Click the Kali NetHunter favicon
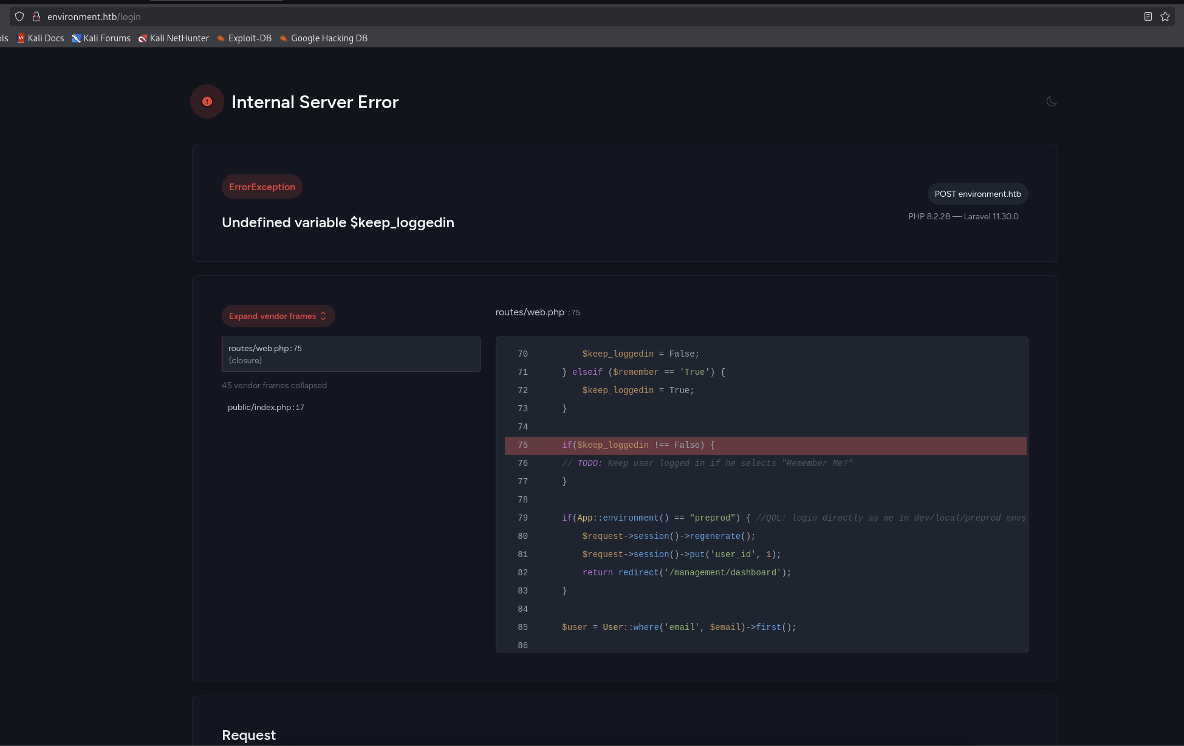Viewport: 1184px width, 746px height. tap(143, 38)
